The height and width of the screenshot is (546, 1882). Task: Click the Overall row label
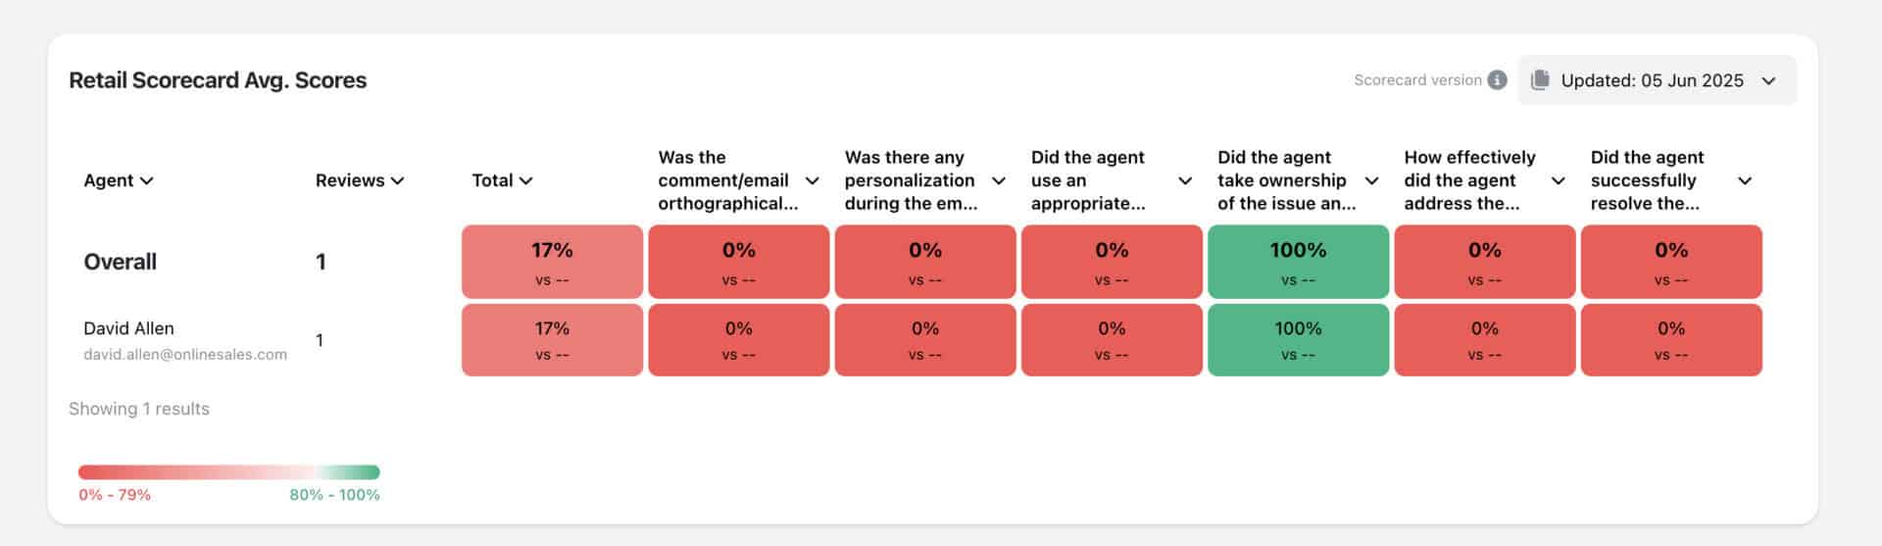[x=120, y=262]
